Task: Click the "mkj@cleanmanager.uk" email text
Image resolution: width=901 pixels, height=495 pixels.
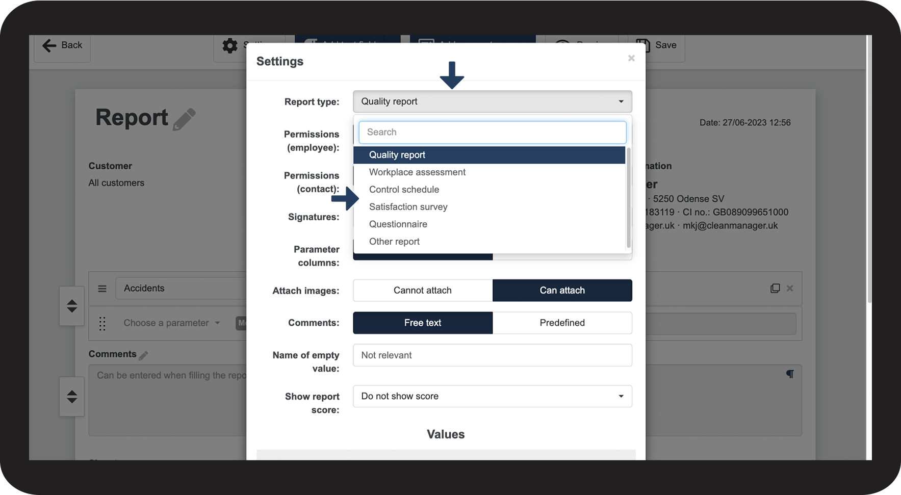Action: [730, 226]
